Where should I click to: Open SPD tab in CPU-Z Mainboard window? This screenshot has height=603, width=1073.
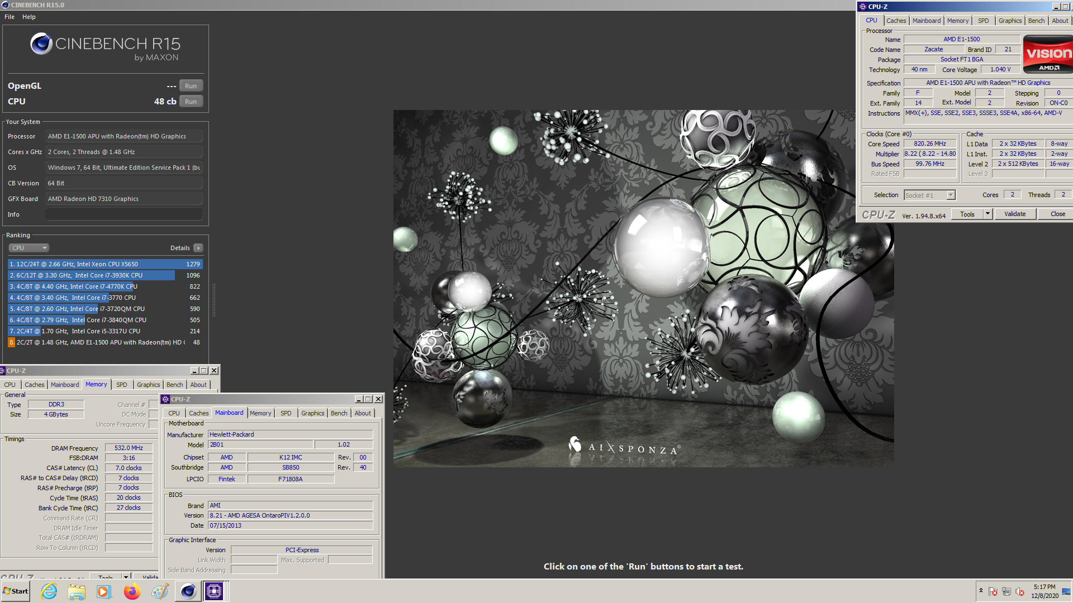pos(286,413)
